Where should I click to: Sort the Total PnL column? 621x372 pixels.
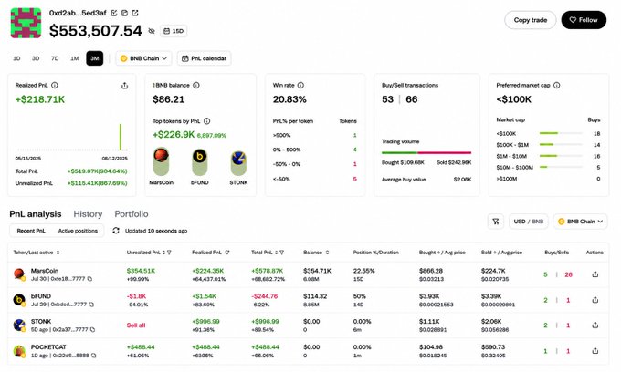(x=276, y=253)
